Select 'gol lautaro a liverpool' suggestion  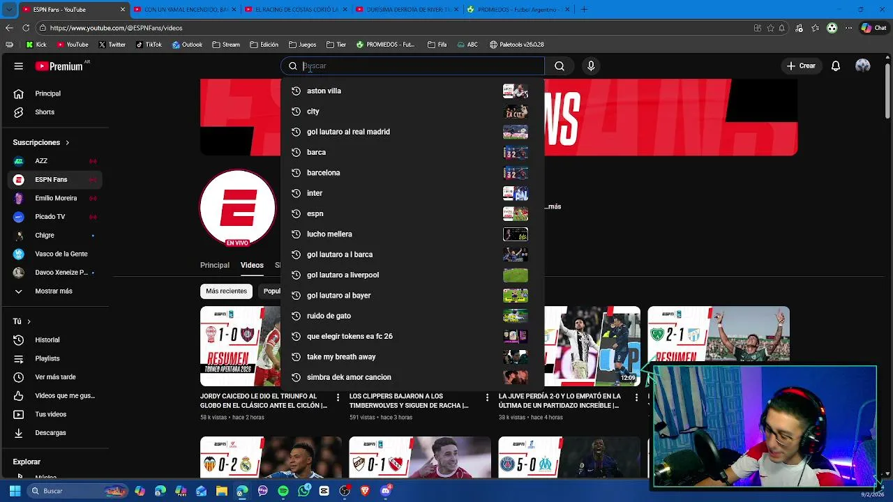point(412,275)
